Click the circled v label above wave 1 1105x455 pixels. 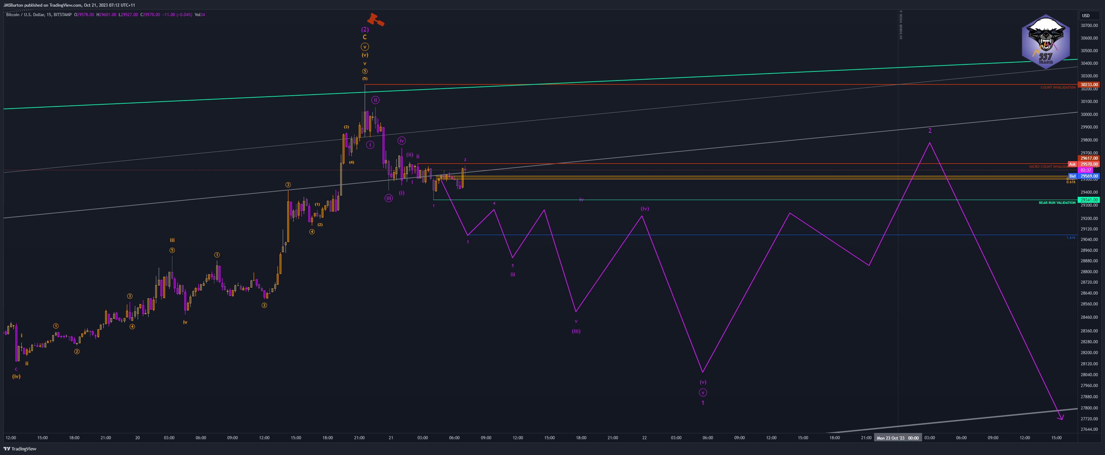click(x=703, y=392)
